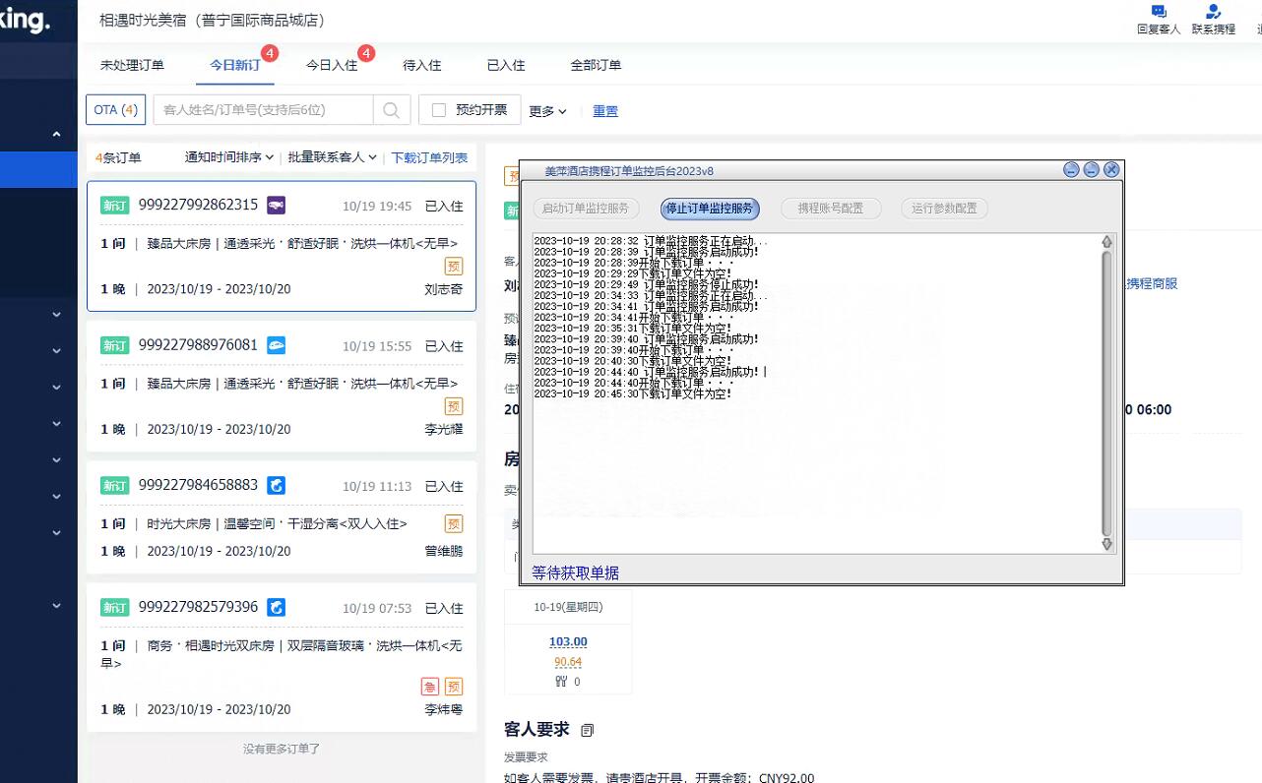Image resolution: width=1262 pixels, height=783 pixels.
Task: Click the guest name/order number search field
Action: [x=263, y=110]
